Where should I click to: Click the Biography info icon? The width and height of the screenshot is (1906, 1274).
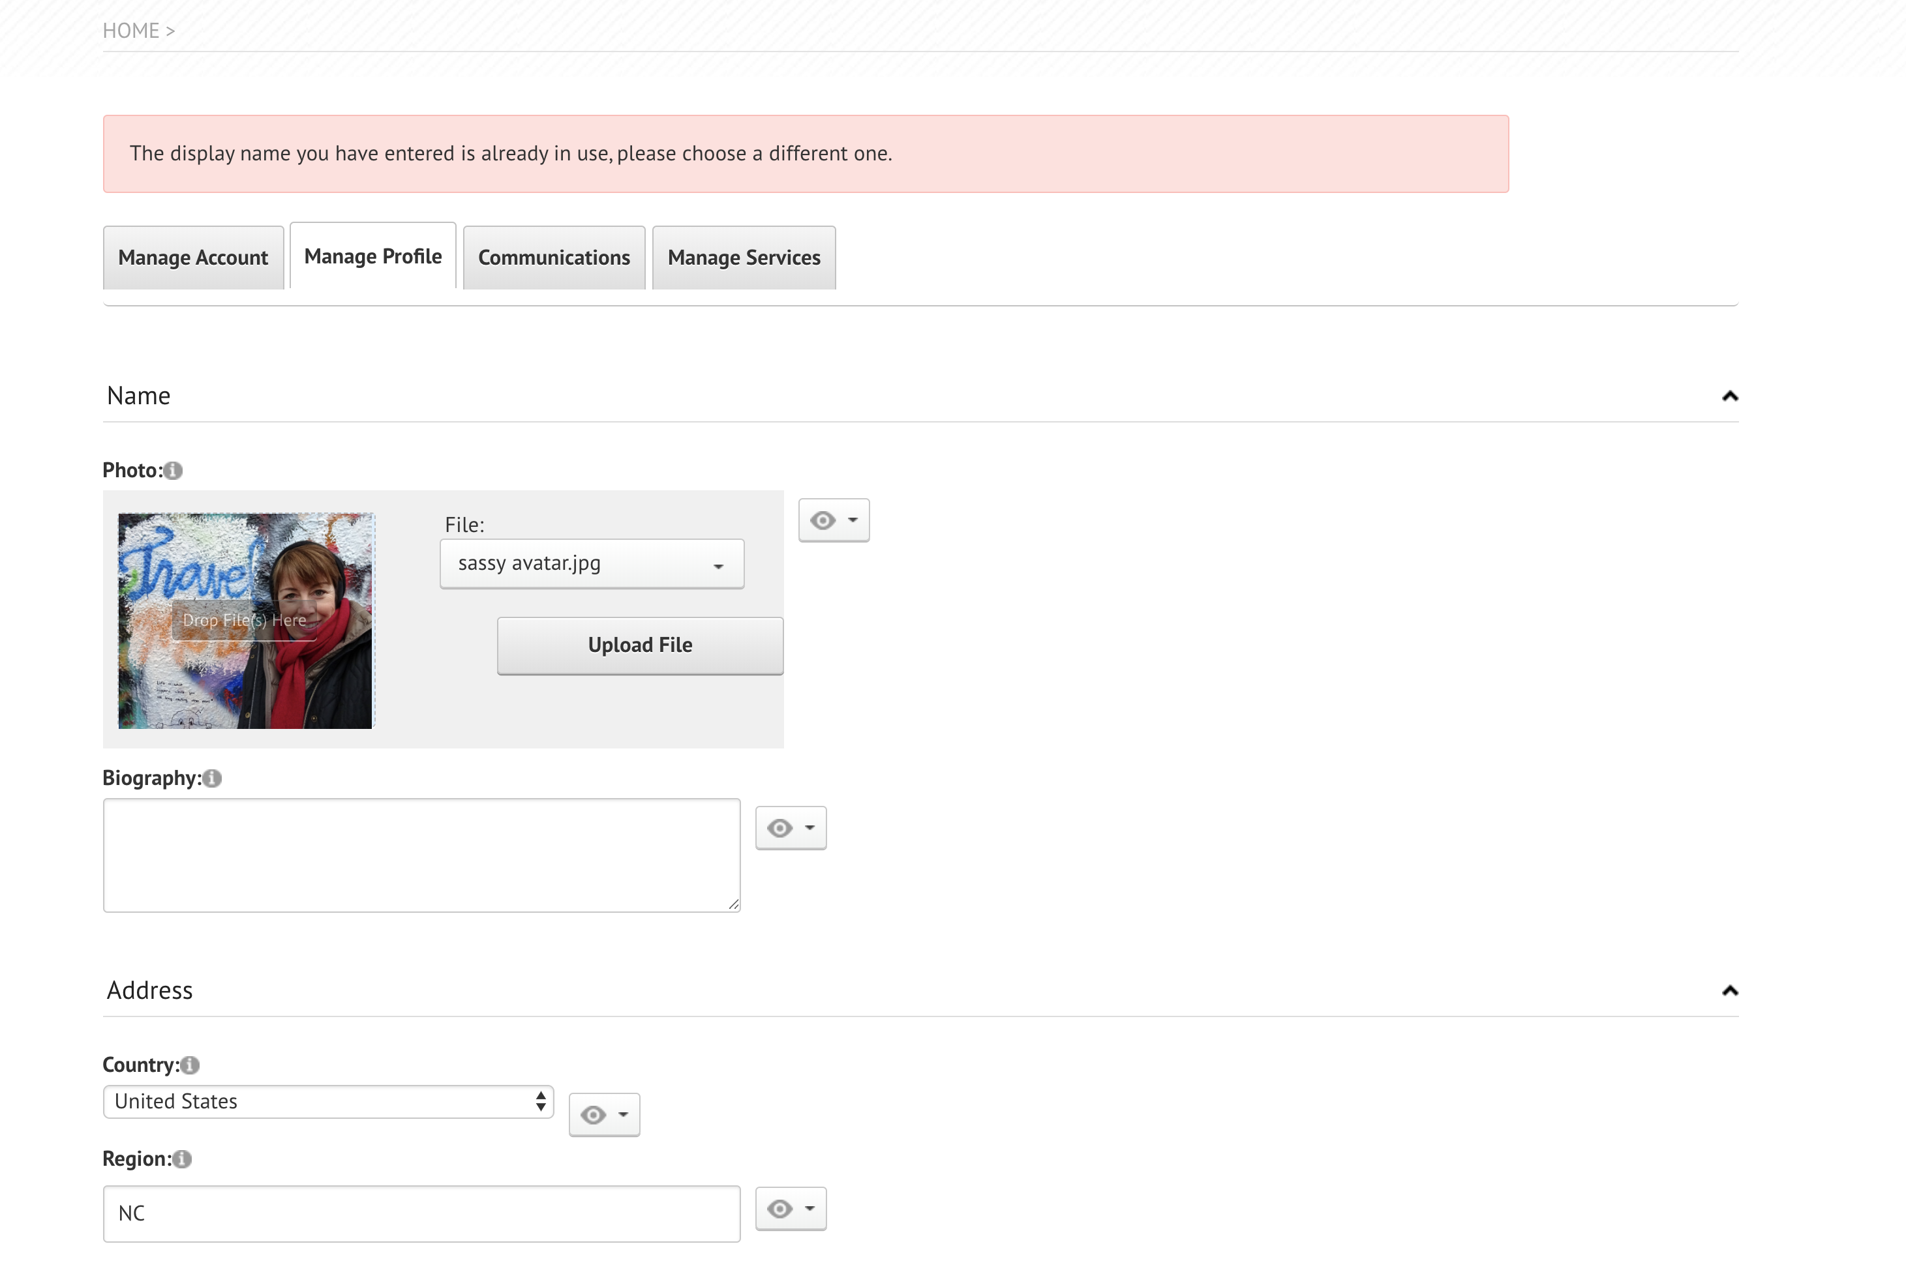212,778
